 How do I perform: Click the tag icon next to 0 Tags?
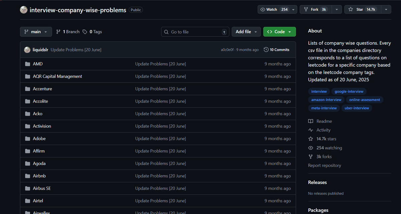tap(85, 32)
